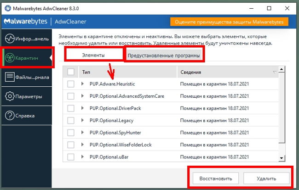Select the PUP.Optional.Legacy row text
The height and width of the screenshot is (190, 299).
point(111,120)
